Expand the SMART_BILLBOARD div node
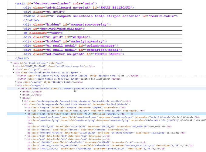 14,66
